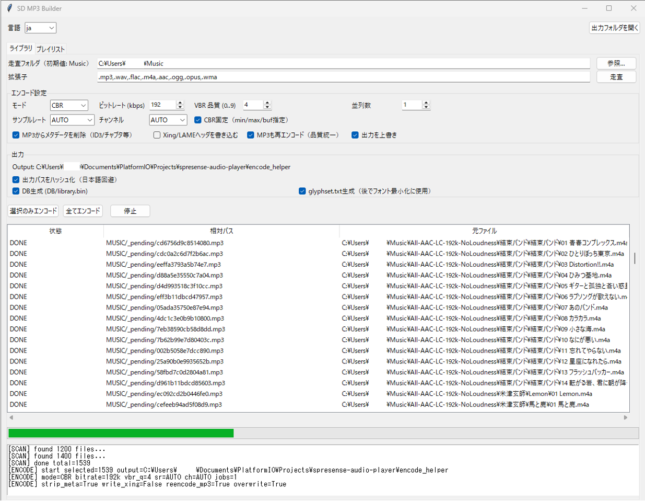Increase the 並列数 spinbox value
Image resolution: width=645 pixels, height=501 pixels.
point(426,103)
